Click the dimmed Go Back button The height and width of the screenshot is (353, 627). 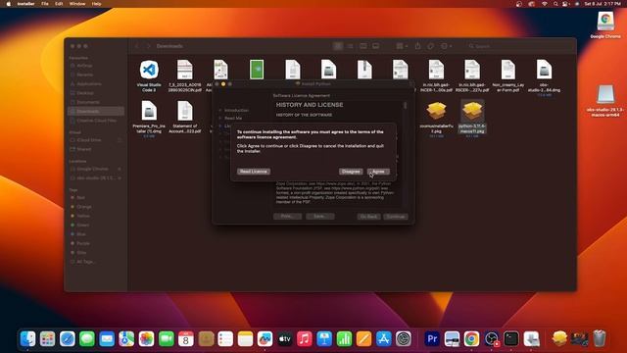pyautogui.click(x=368, y=217)
